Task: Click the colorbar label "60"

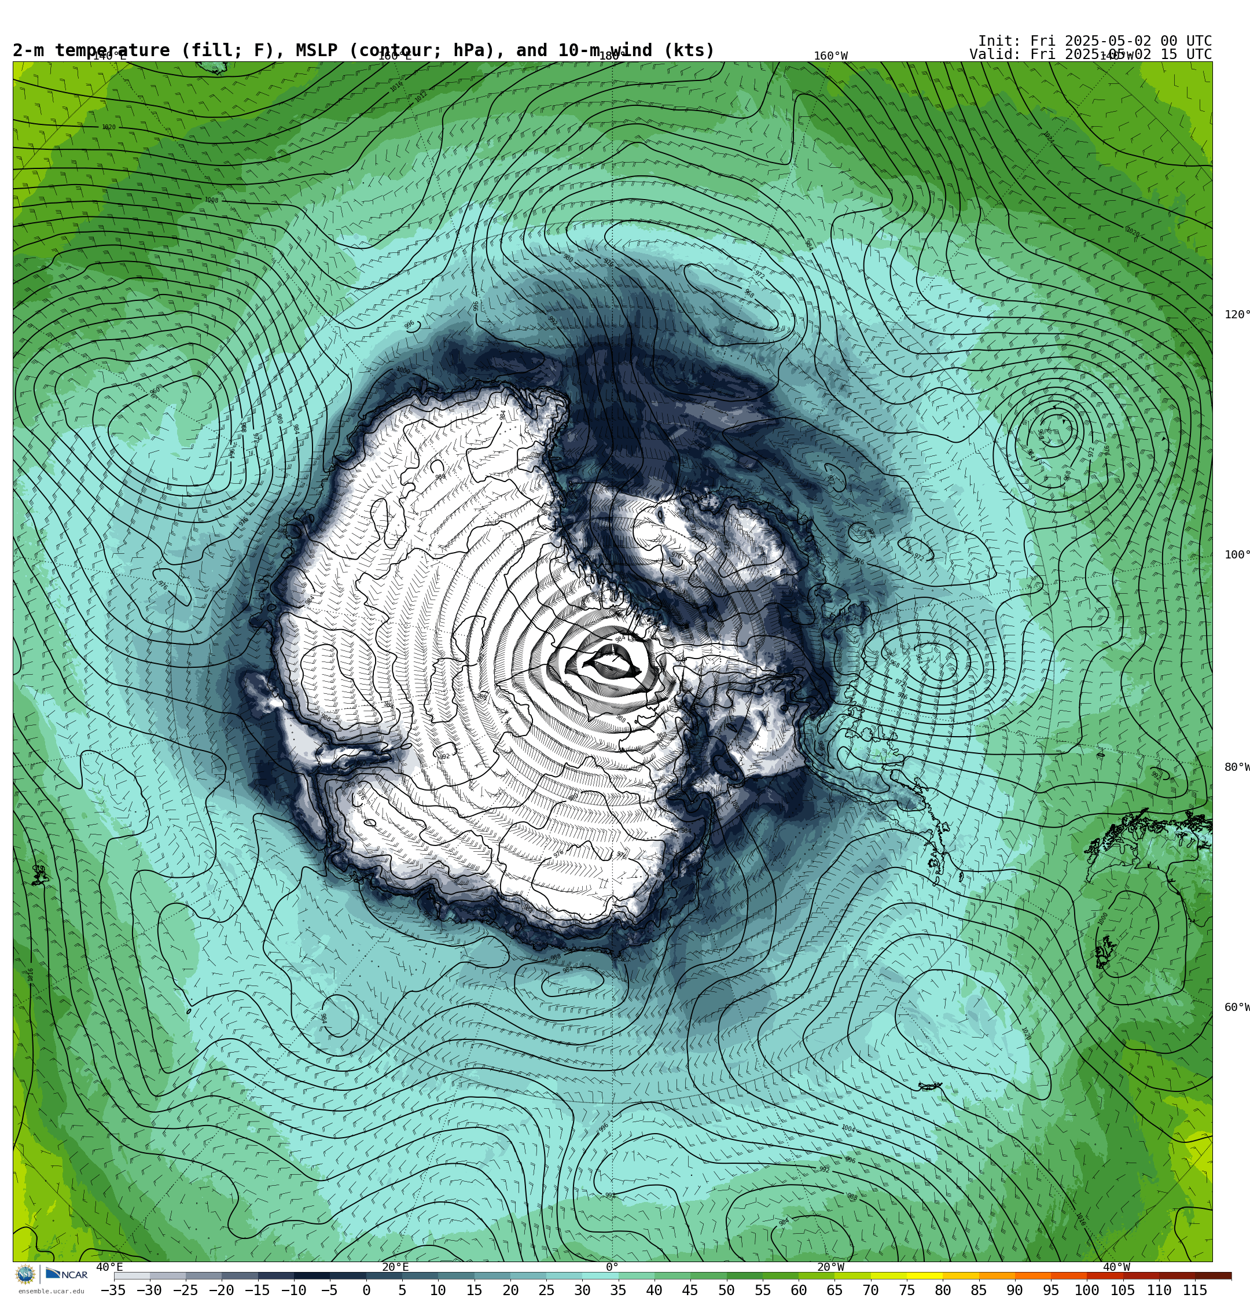Action: 798,1289
